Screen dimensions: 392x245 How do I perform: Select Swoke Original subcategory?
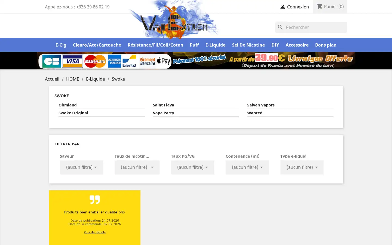point(73,113)
